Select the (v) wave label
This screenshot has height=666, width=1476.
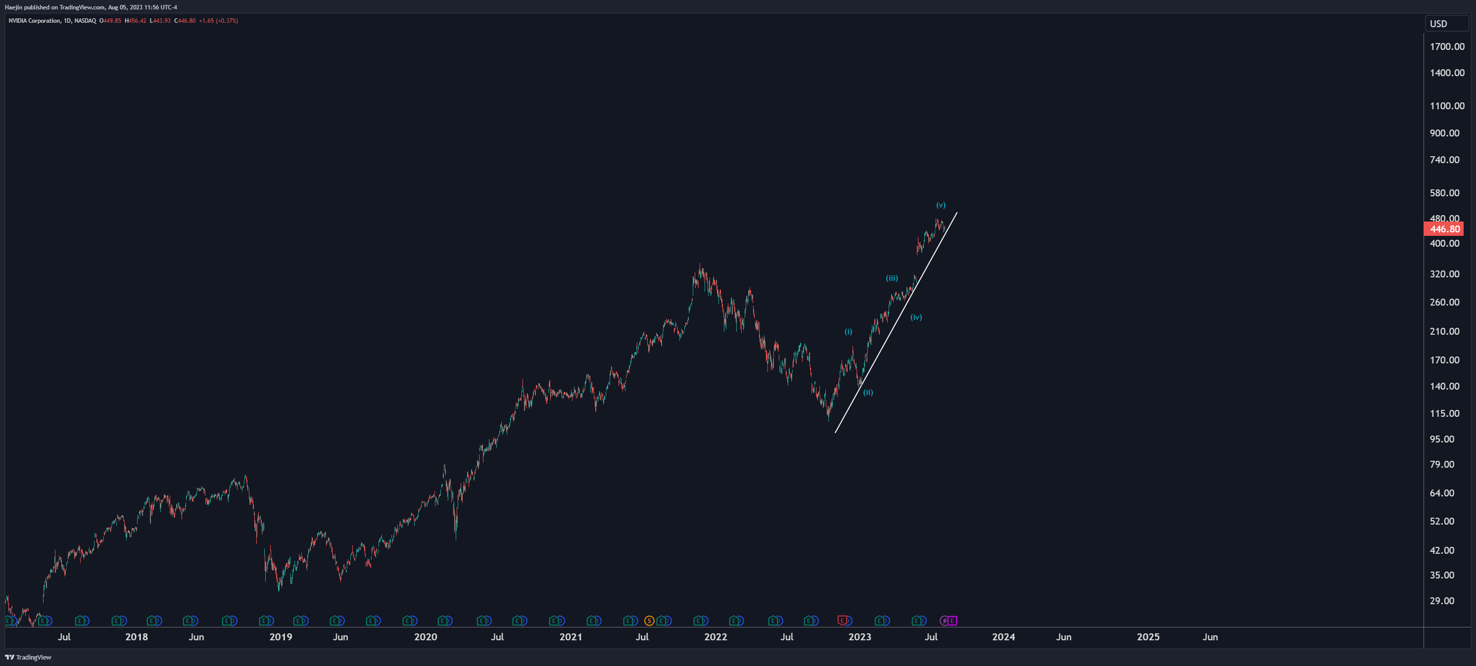coord(941,205)
